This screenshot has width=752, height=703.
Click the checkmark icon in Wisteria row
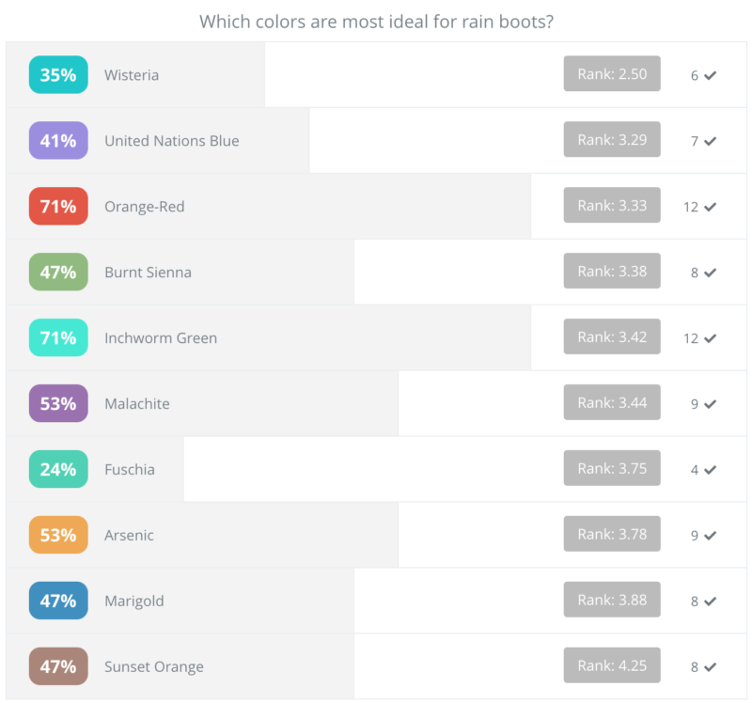[711, 75]
